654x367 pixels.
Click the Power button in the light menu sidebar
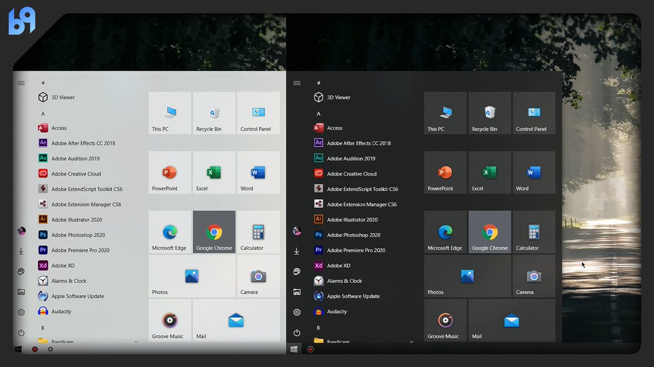tap(21, 332)
